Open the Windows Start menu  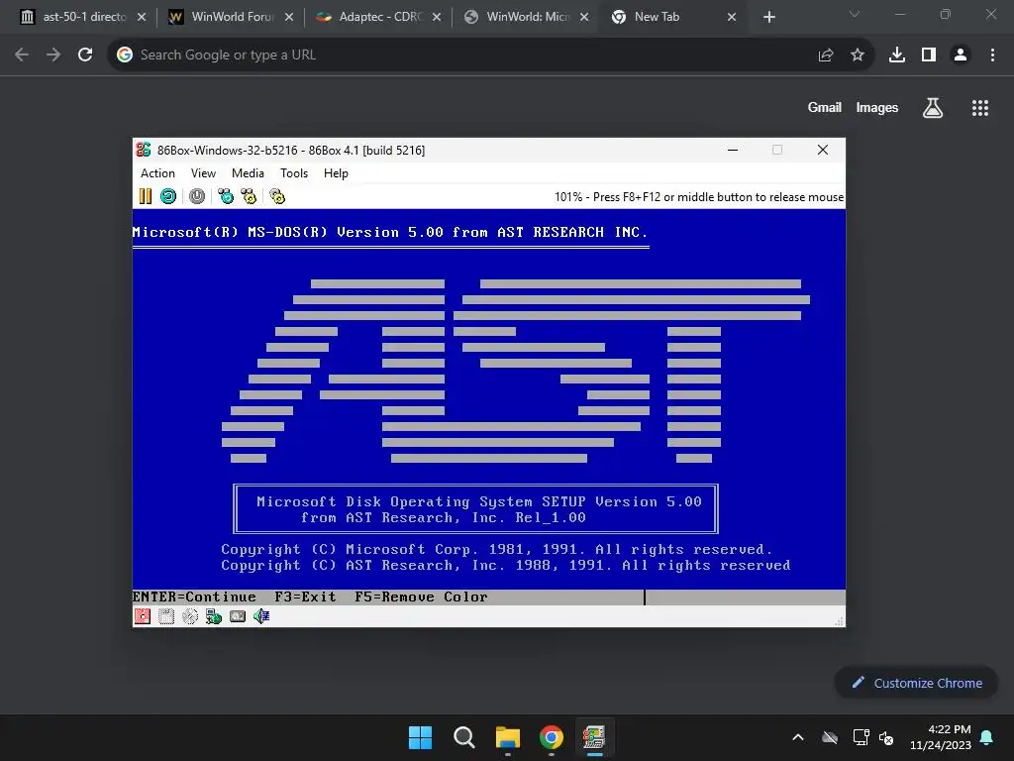tap(420, 737)
